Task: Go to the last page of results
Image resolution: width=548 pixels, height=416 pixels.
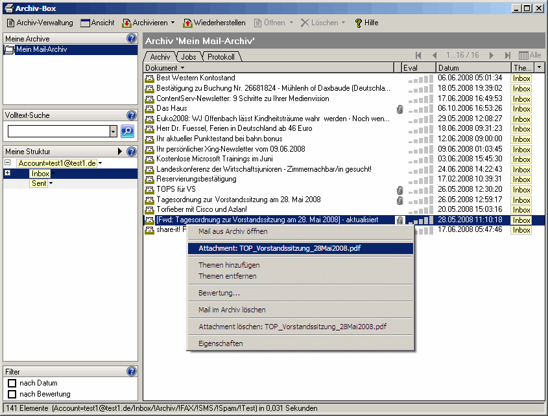Action: click(x=508, y=56)
